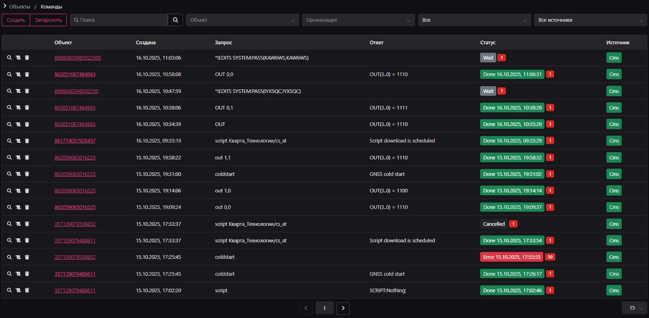Click the text "SCRIPT:Nothing;"
This screenshot has height=318, width=649.
click(388, 290)
